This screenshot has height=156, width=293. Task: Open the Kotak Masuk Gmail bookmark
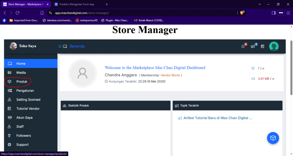tap(149, 20)
